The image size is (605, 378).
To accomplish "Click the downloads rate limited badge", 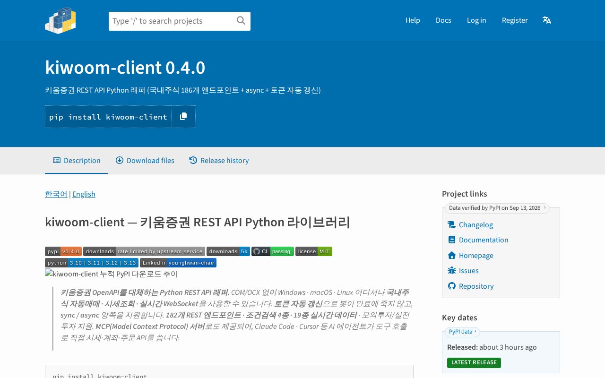I will (144, 251).
